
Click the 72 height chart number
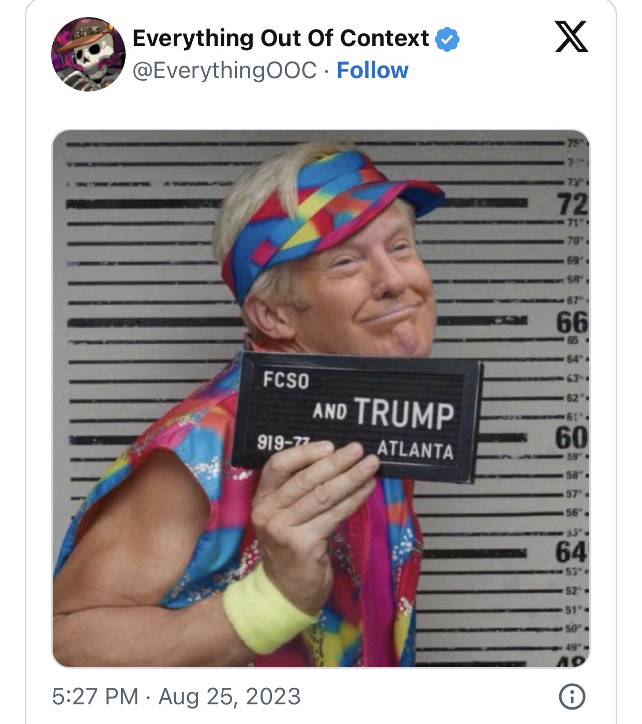[573, 204]
